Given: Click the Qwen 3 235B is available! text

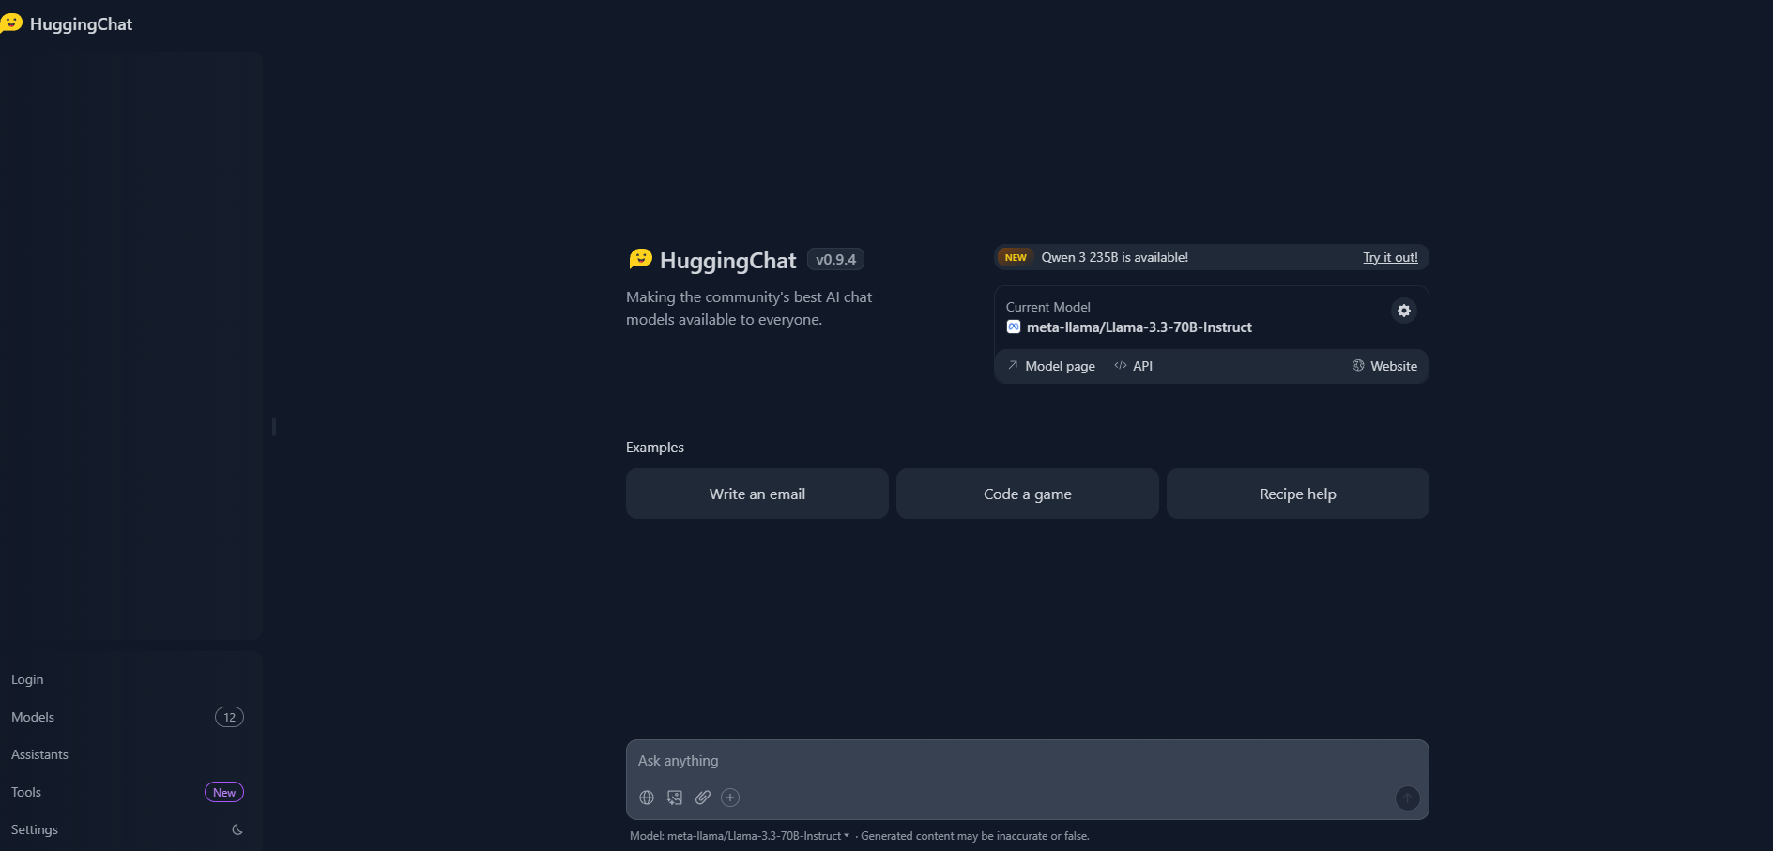Looking at the screenshot, I should tap(1114, 257).
